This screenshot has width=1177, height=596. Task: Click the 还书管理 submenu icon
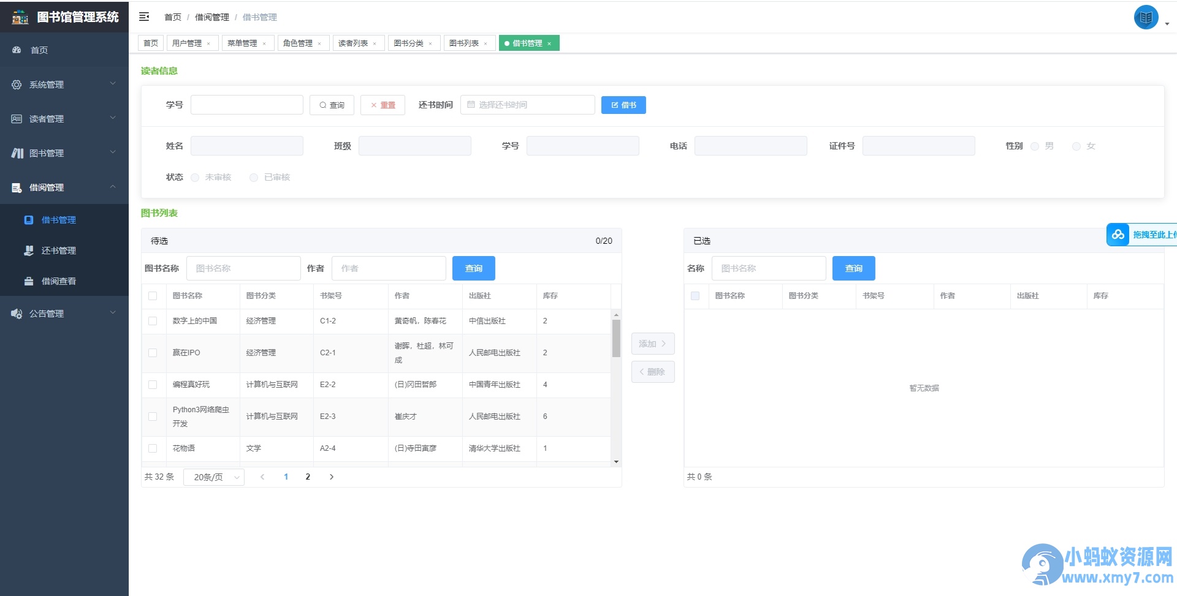pos(29,251)
